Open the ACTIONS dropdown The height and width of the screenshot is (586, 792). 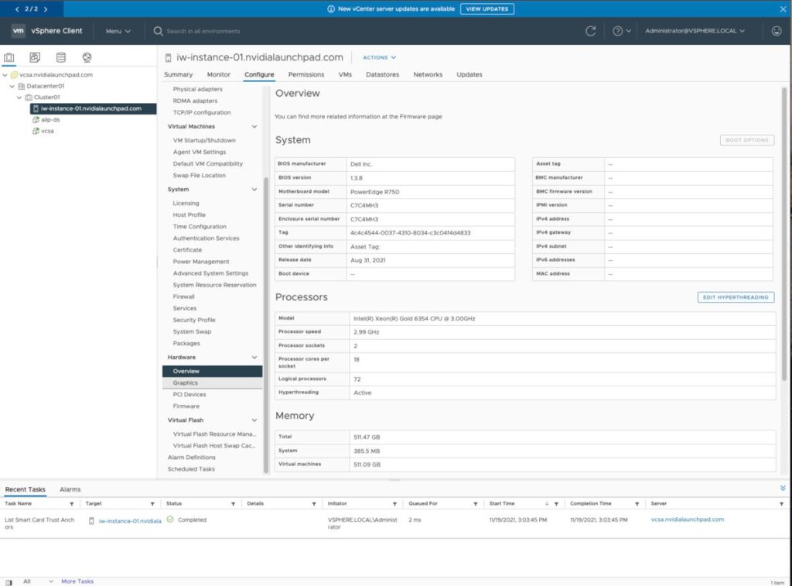pyautogui.click(x=379, y=57)
